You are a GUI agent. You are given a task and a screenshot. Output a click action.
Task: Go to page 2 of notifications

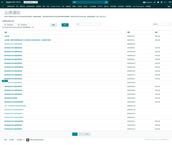[x=80, y=134]
